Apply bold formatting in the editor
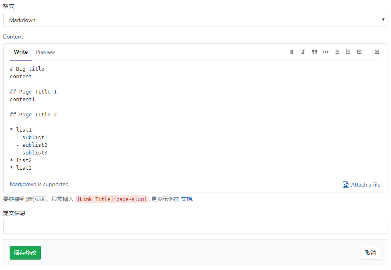 [x=292, y=52]
